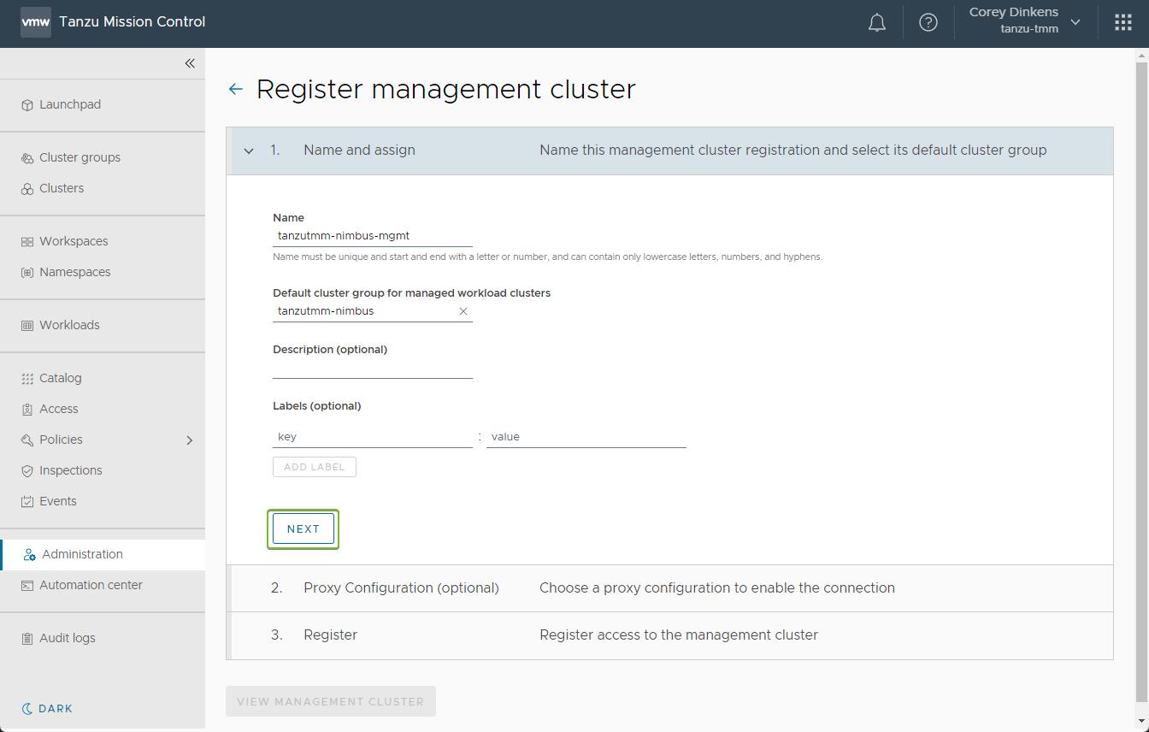Screen dimensions: 1149x732
Task: Switch to DARK theme
Action: click(47, 709)
